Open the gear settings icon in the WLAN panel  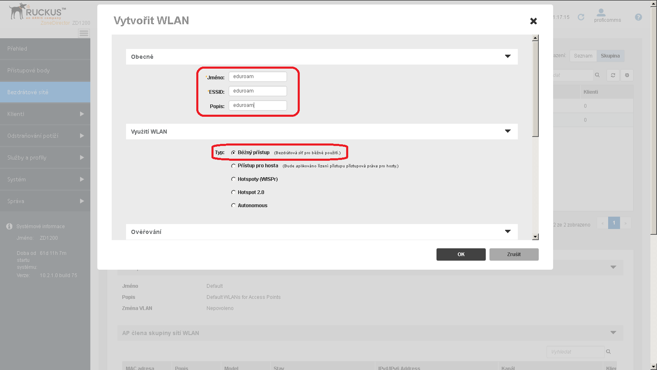(x=627, y=75)
